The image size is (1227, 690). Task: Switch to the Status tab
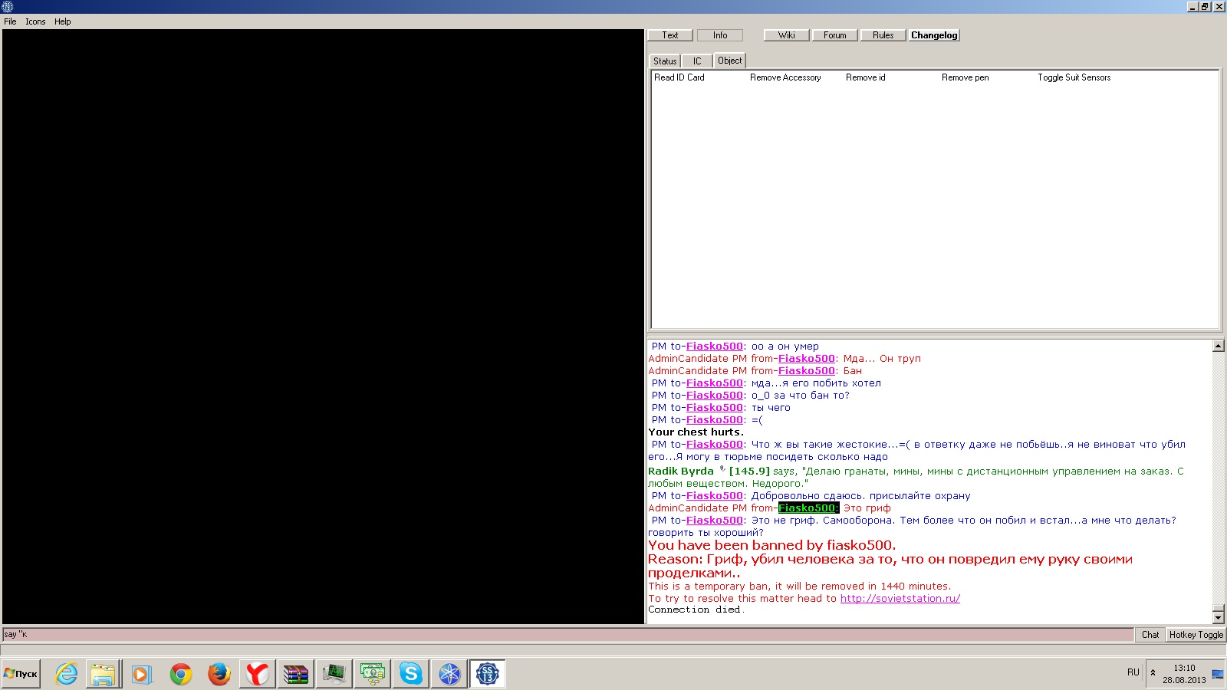pos(665,61)
